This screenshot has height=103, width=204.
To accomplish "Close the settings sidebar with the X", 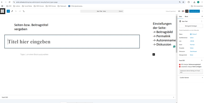I will click(x=202, y=17).
